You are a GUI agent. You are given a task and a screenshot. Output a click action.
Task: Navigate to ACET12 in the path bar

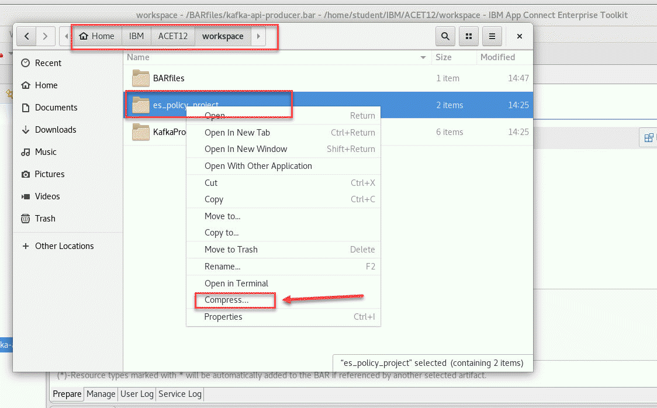coord(172,36)
